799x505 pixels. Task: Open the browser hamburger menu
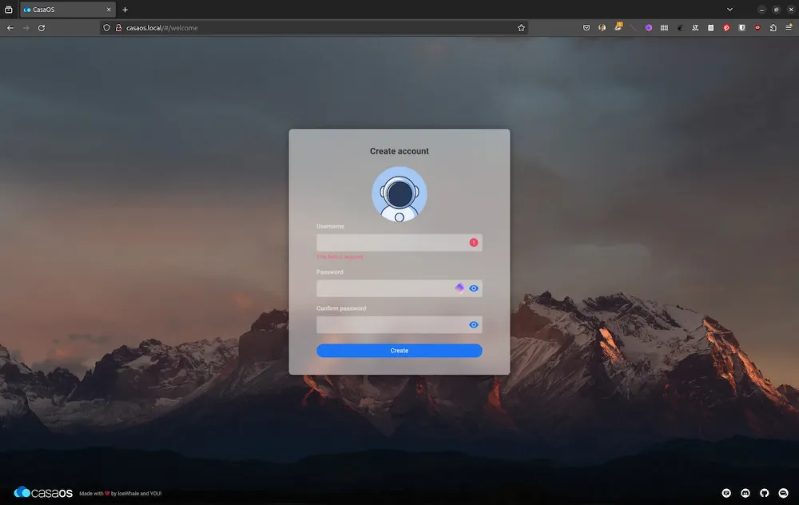789,27
